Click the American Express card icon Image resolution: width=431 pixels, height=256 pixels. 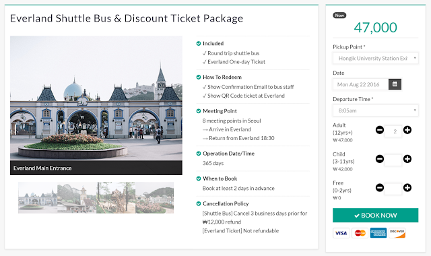click(378, 233)
